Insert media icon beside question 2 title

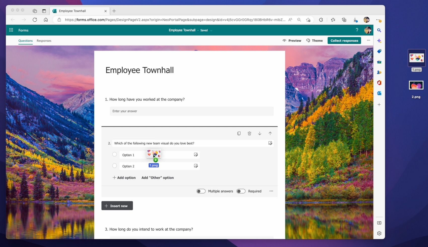click(270, 143)
